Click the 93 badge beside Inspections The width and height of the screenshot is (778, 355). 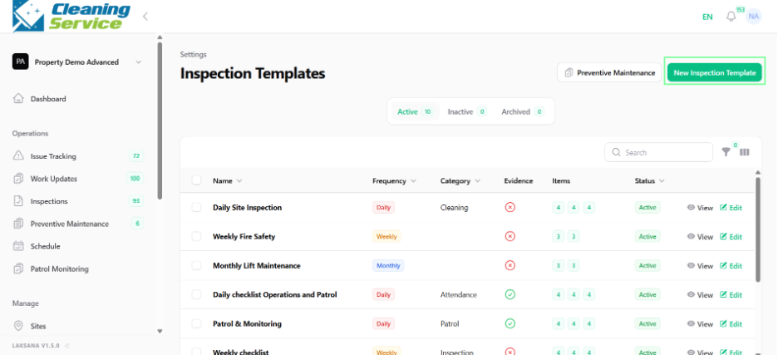(136, 201)
